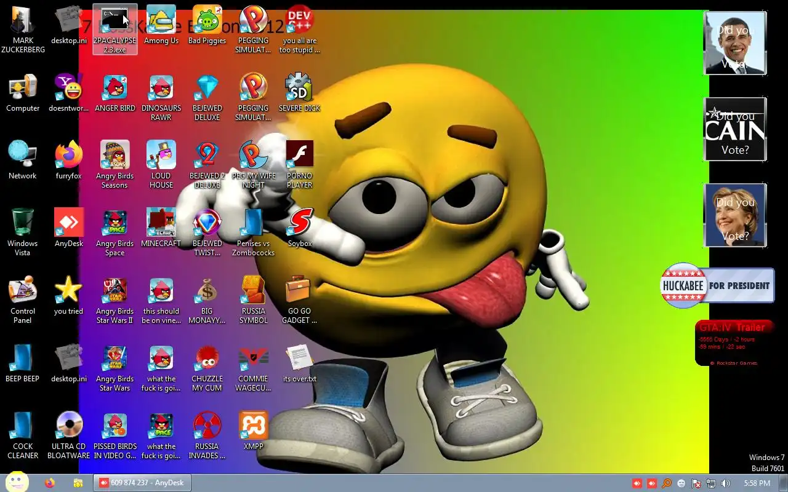Open the BEEP BEEP icon
Screen dimensions: 788x492
tap(23, 364)
